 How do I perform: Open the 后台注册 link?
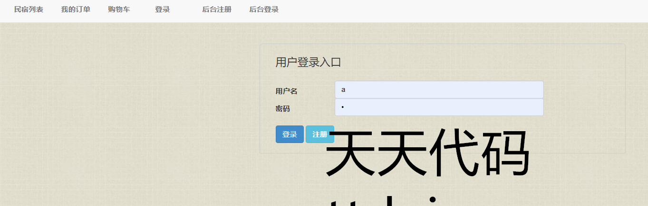(216, 9)
